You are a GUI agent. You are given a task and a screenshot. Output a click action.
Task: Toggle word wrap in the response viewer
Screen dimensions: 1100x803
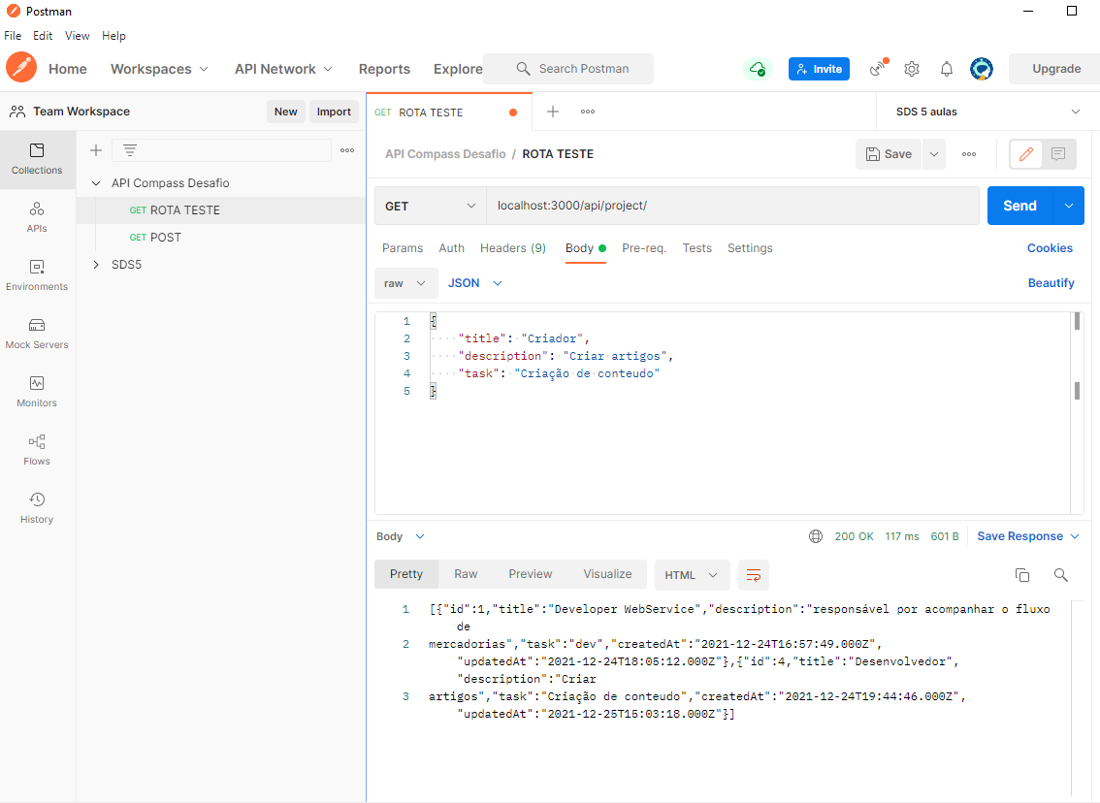754,574
